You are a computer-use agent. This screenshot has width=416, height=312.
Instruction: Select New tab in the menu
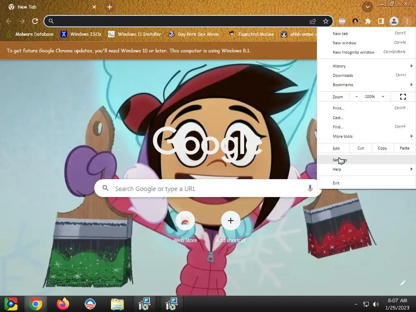(x=366, y=33)
